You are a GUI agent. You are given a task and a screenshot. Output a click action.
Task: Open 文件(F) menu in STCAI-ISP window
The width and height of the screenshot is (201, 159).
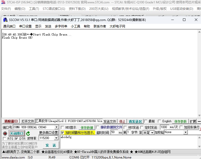[6, 9]
